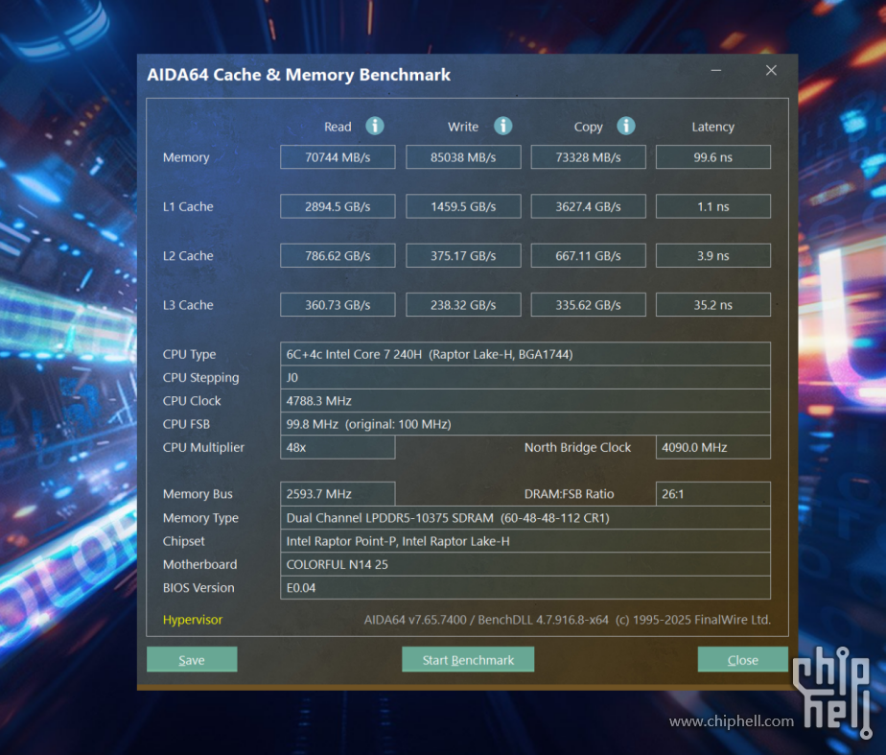The width and height of the screenshot is (886, 755).
Task: Click the Chipset field Intel Raptor Point-P
Action: (x=525, y=541)
